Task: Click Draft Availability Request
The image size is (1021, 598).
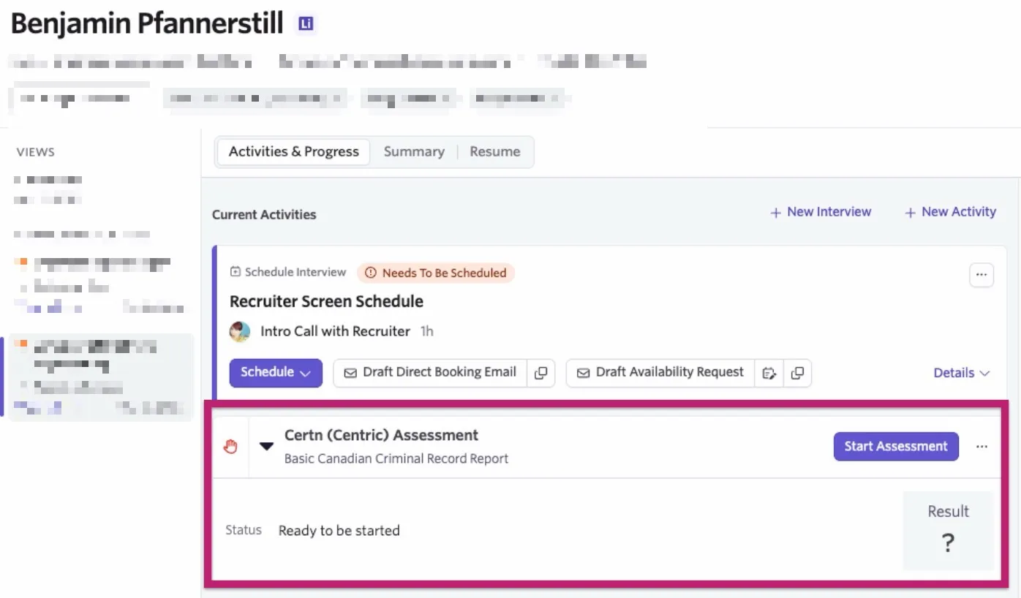Action: click(x=660, y=372)
